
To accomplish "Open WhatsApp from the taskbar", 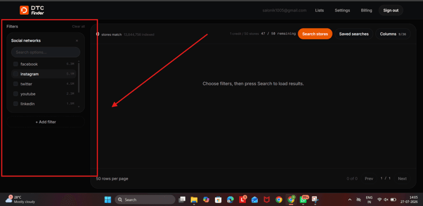I will (303, 199).
